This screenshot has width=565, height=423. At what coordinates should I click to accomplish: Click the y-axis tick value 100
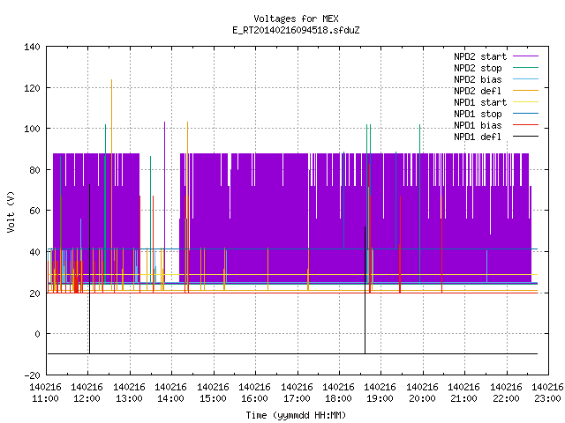point(32,129)
